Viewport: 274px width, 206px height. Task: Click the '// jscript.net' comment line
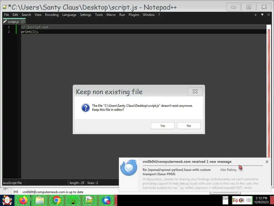coord(35,27)
